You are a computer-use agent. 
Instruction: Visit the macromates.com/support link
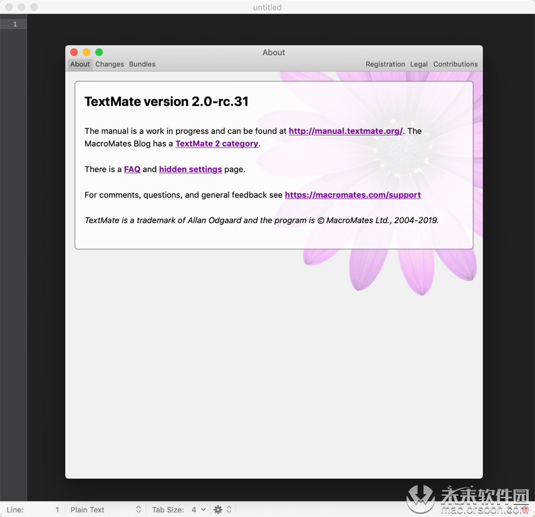[353, 195]
